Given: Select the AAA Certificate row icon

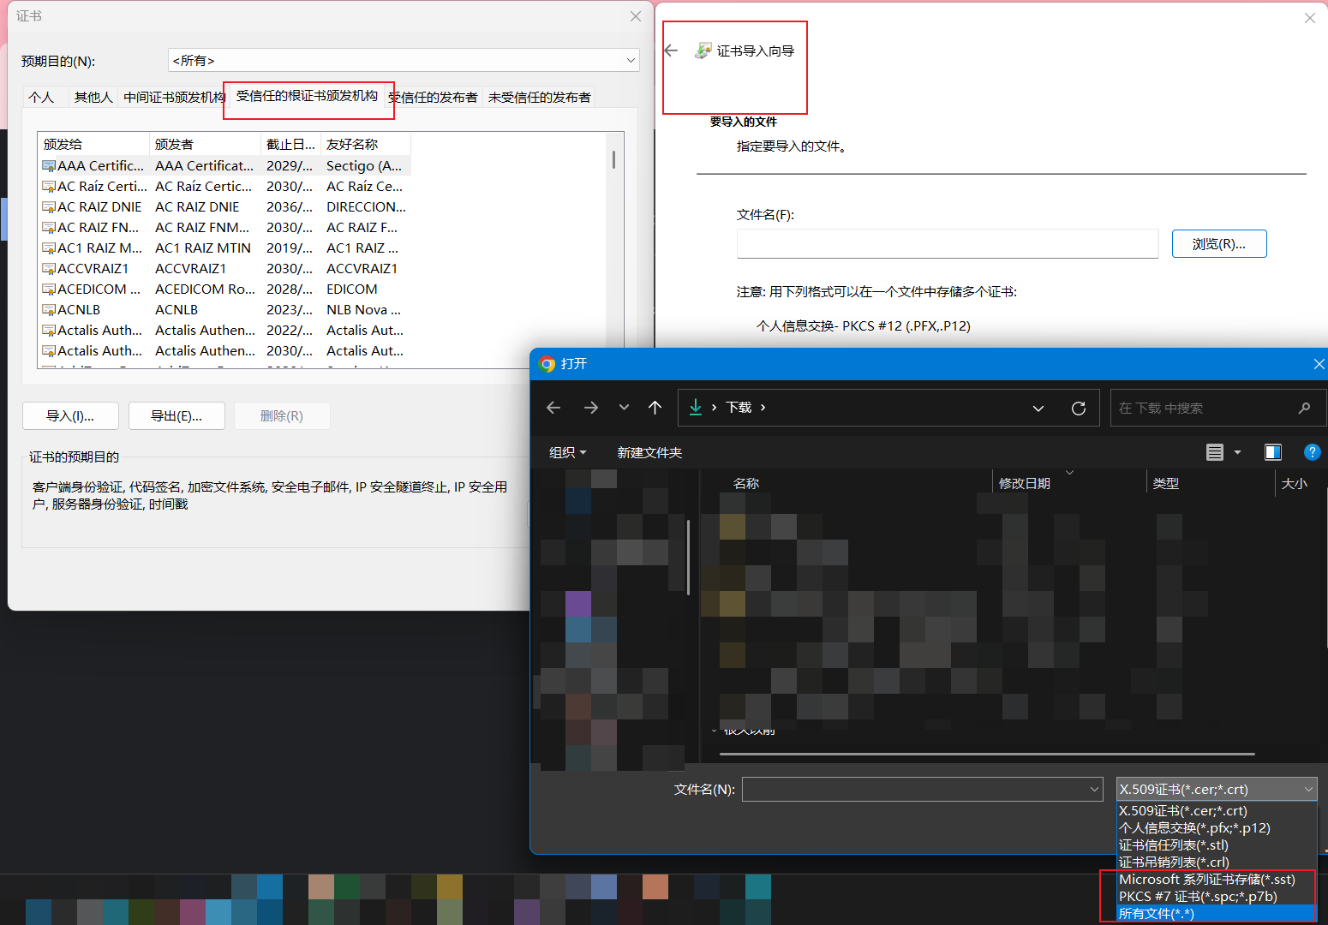Looking at the screenshot, I should pos(49,166).
